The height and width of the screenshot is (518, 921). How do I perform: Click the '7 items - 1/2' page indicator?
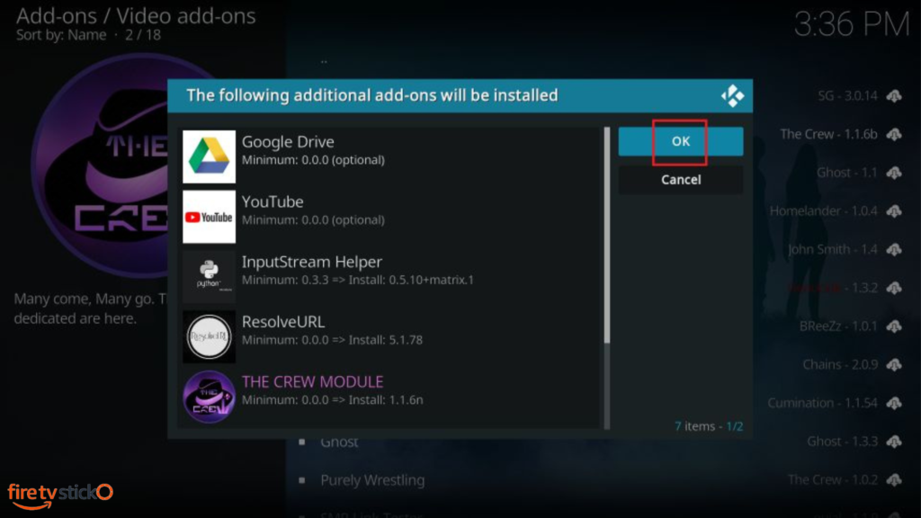[709, 426]
